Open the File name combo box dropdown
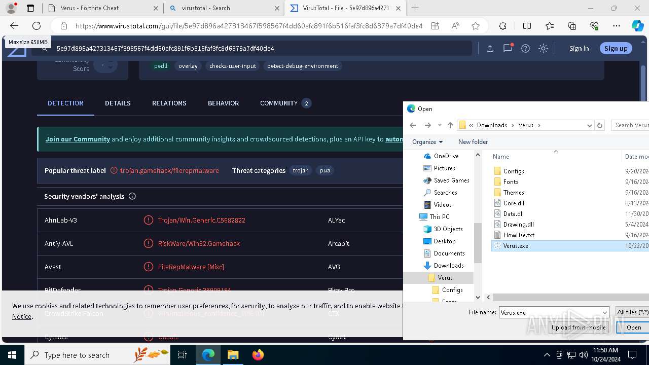649x365 pixels. coord(605,312)
